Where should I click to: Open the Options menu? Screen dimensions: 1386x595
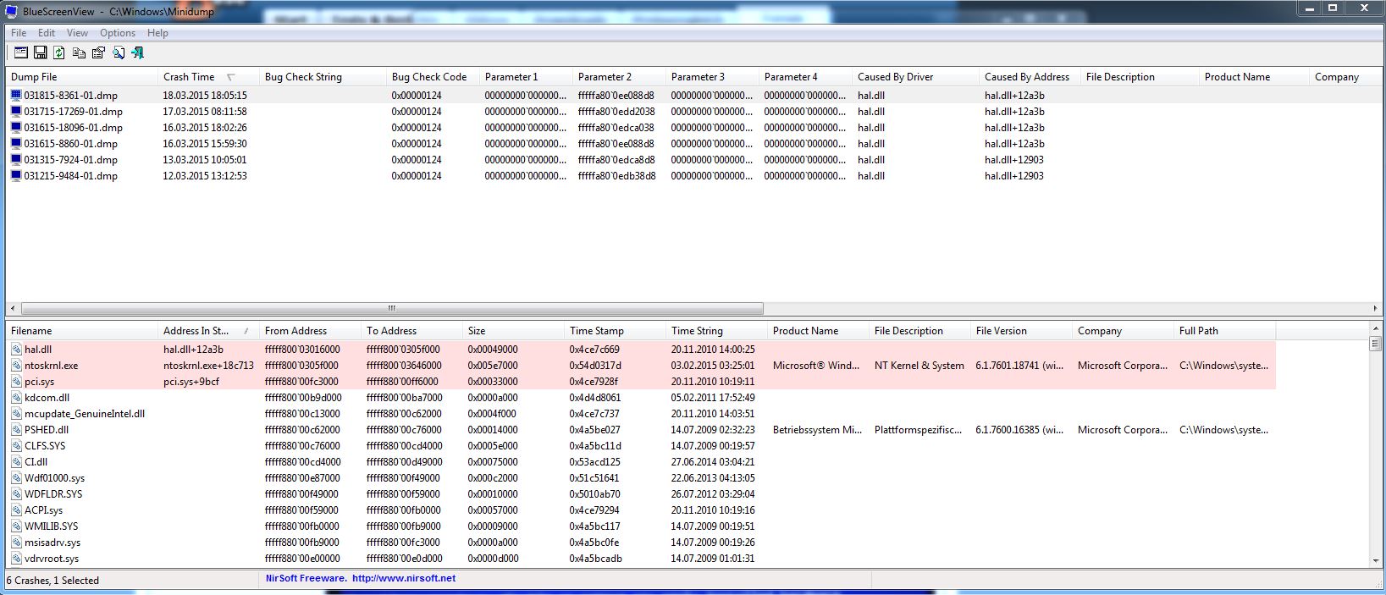(x=118, y=33)
